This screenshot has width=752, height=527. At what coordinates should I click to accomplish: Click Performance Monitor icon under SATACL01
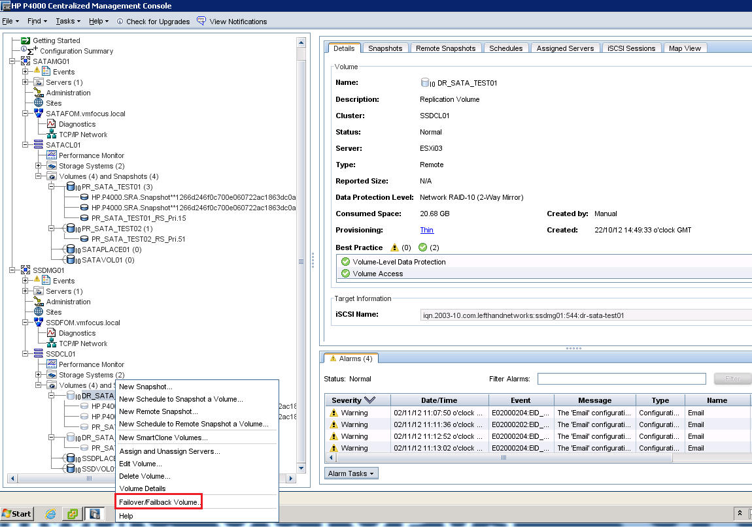52,155
